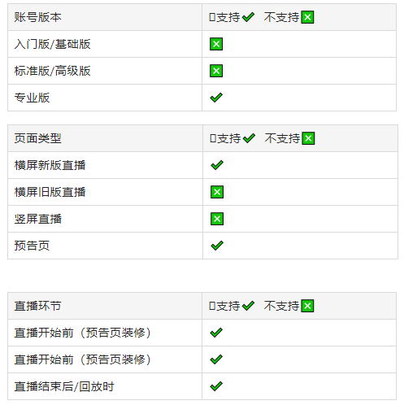Select the 账号版本 header cell
The image size is (404, 405).
tap(105, 17)
